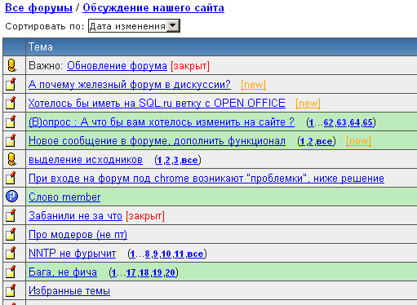The image size is (417, 305).
Task: Open page 3 of выделение исходников
Action: [x=176, y=160]
